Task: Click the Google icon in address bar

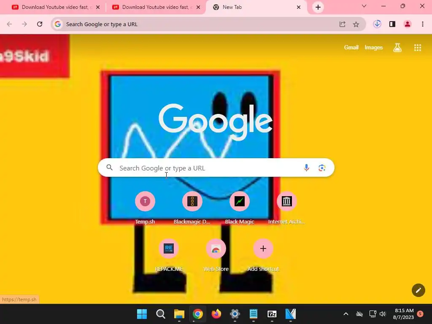Action: tap(57, 24)
